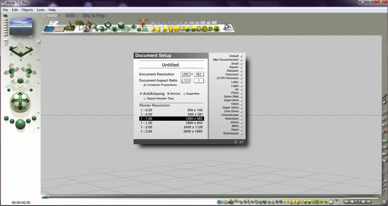388x206 pixels.
Task: Select the 1 : 1.50 render resolution
Action: pos(172,123)
